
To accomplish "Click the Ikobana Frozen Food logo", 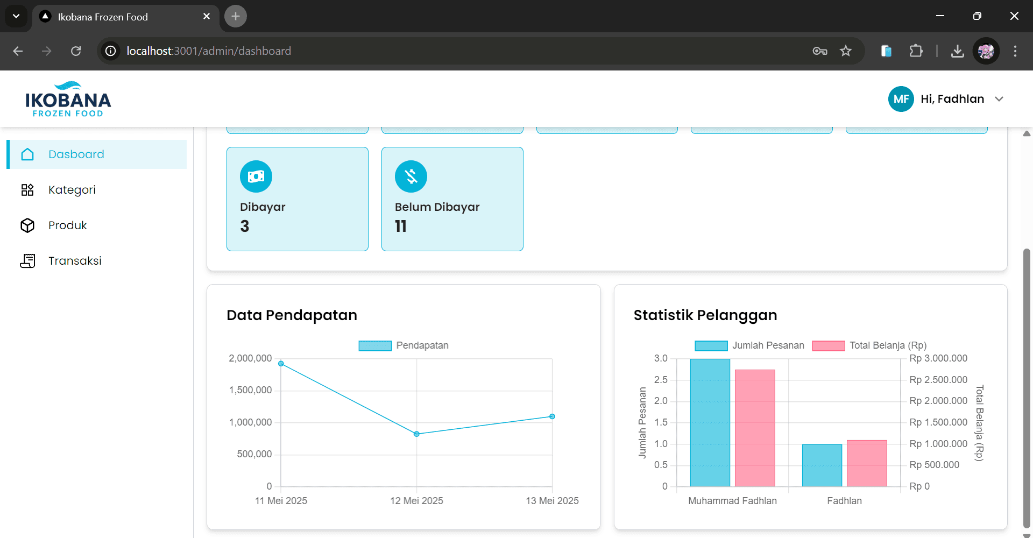I will pos(68,100).
